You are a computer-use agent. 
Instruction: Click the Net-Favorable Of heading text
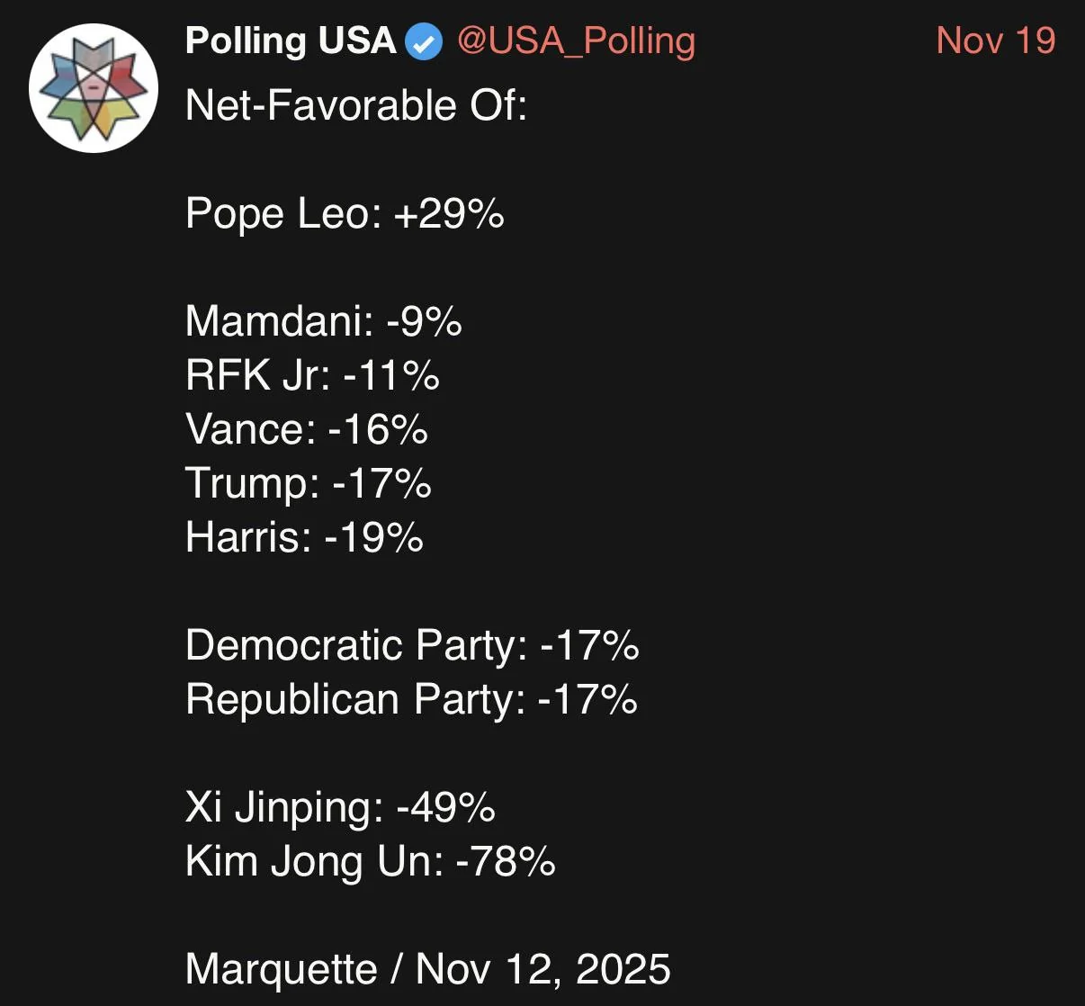click(355, 105)
